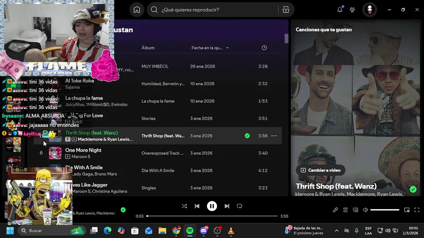Open the notifications bell in Spotify

click(x=340, y=10)
